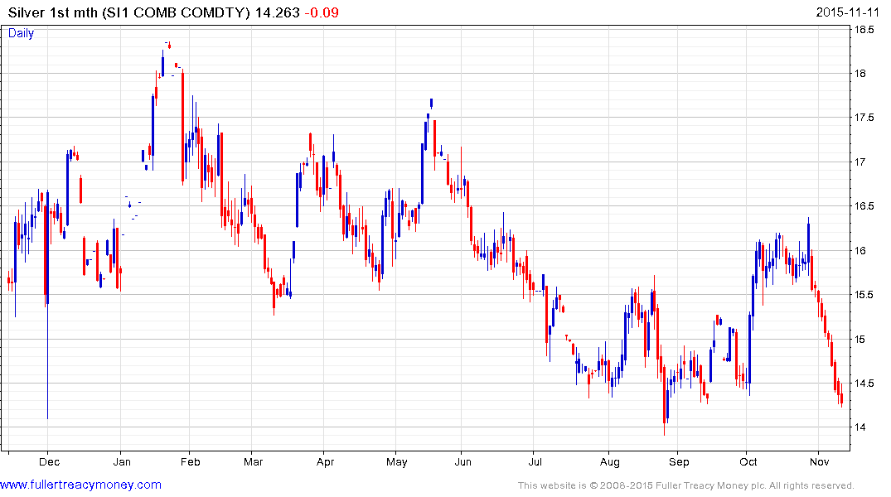Click the 16.5 price axis label
The image size is (891, 497).
point(864,206)
